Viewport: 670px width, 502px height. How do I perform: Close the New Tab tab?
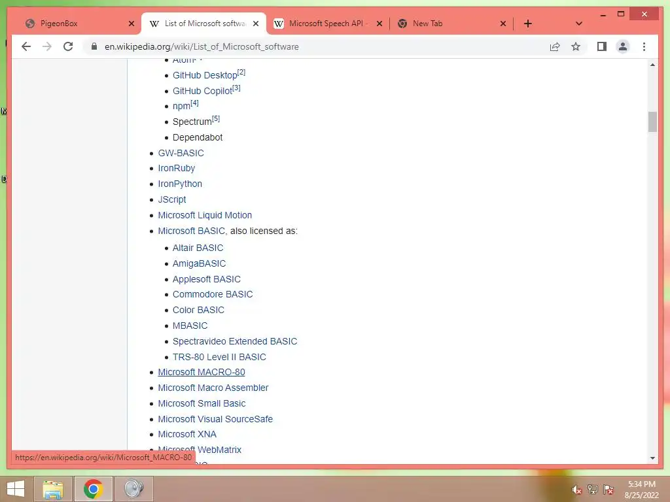pos(503,24)
